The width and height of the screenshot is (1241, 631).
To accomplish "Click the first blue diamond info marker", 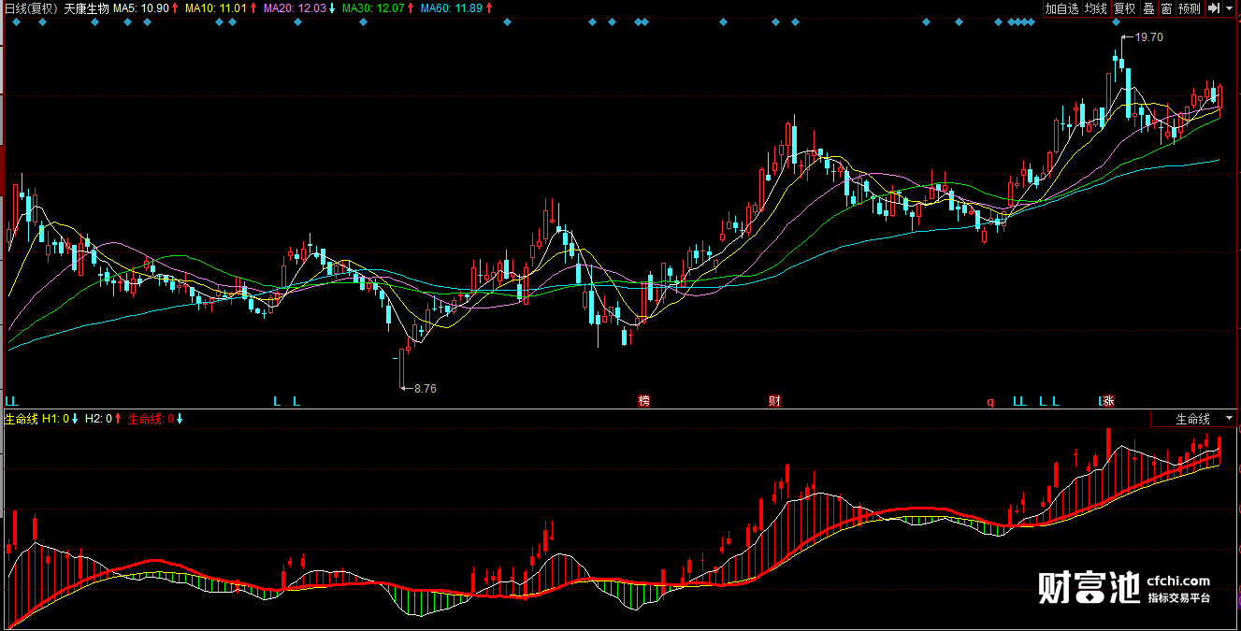I will (16, 22).
